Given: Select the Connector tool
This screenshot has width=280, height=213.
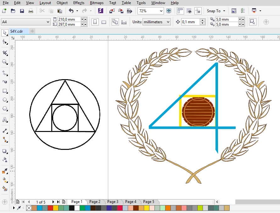Looking at the screenshot, I should pos(5,140).
